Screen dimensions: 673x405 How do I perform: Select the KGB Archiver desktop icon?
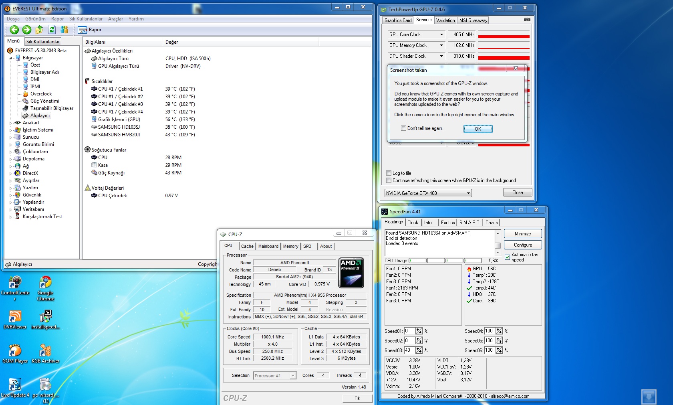(x=46, y=354)
